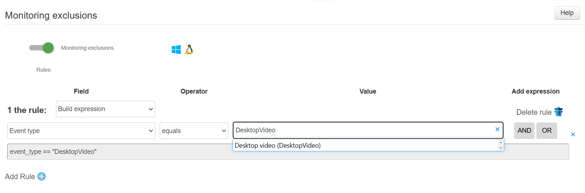
Task: Toggle the Monitoring exclusions switch off
Action: [x=42, y=48]
